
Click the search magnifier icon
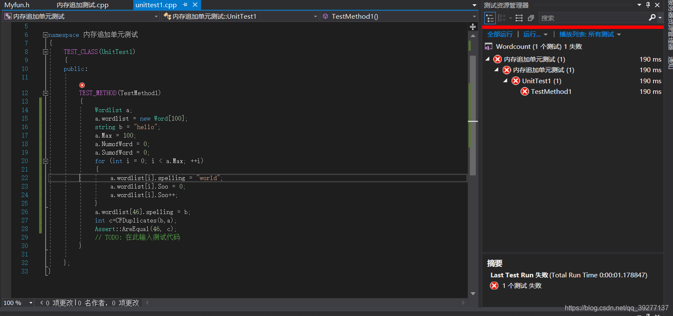pyautogui.click(x=652, y=18)
